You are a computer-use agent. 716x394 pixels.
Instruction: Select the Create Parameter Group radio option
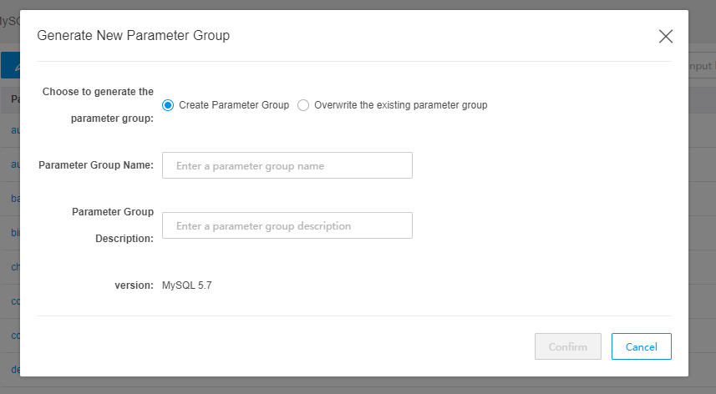168,105
